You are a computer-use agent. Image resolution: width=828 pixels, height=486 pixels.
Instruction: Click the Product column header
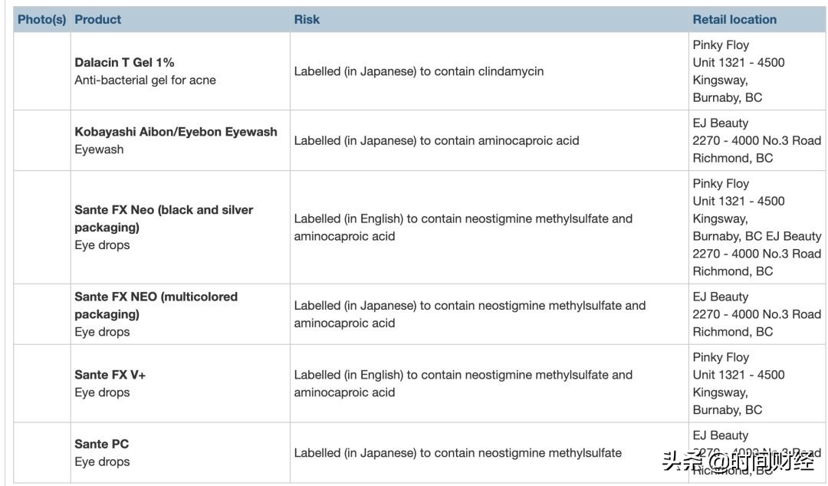click(97, 20)
